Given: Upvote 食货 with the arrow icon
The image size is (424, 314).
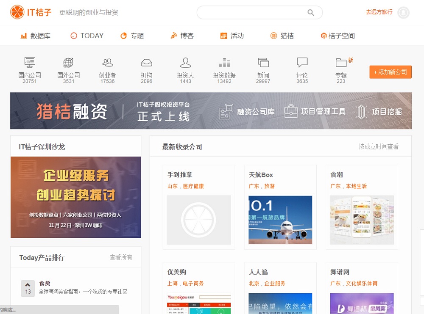Looking at the screenshot, I should click(x=28, y=285).
